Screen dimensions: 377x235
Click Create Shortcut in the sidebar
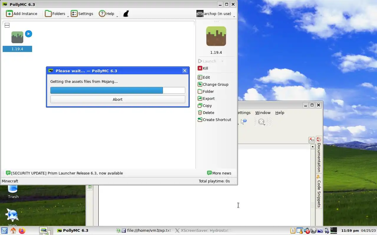[214, 120]
